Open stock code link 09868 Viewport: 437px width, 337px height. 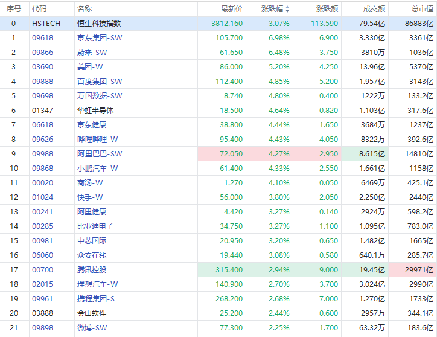42,168
